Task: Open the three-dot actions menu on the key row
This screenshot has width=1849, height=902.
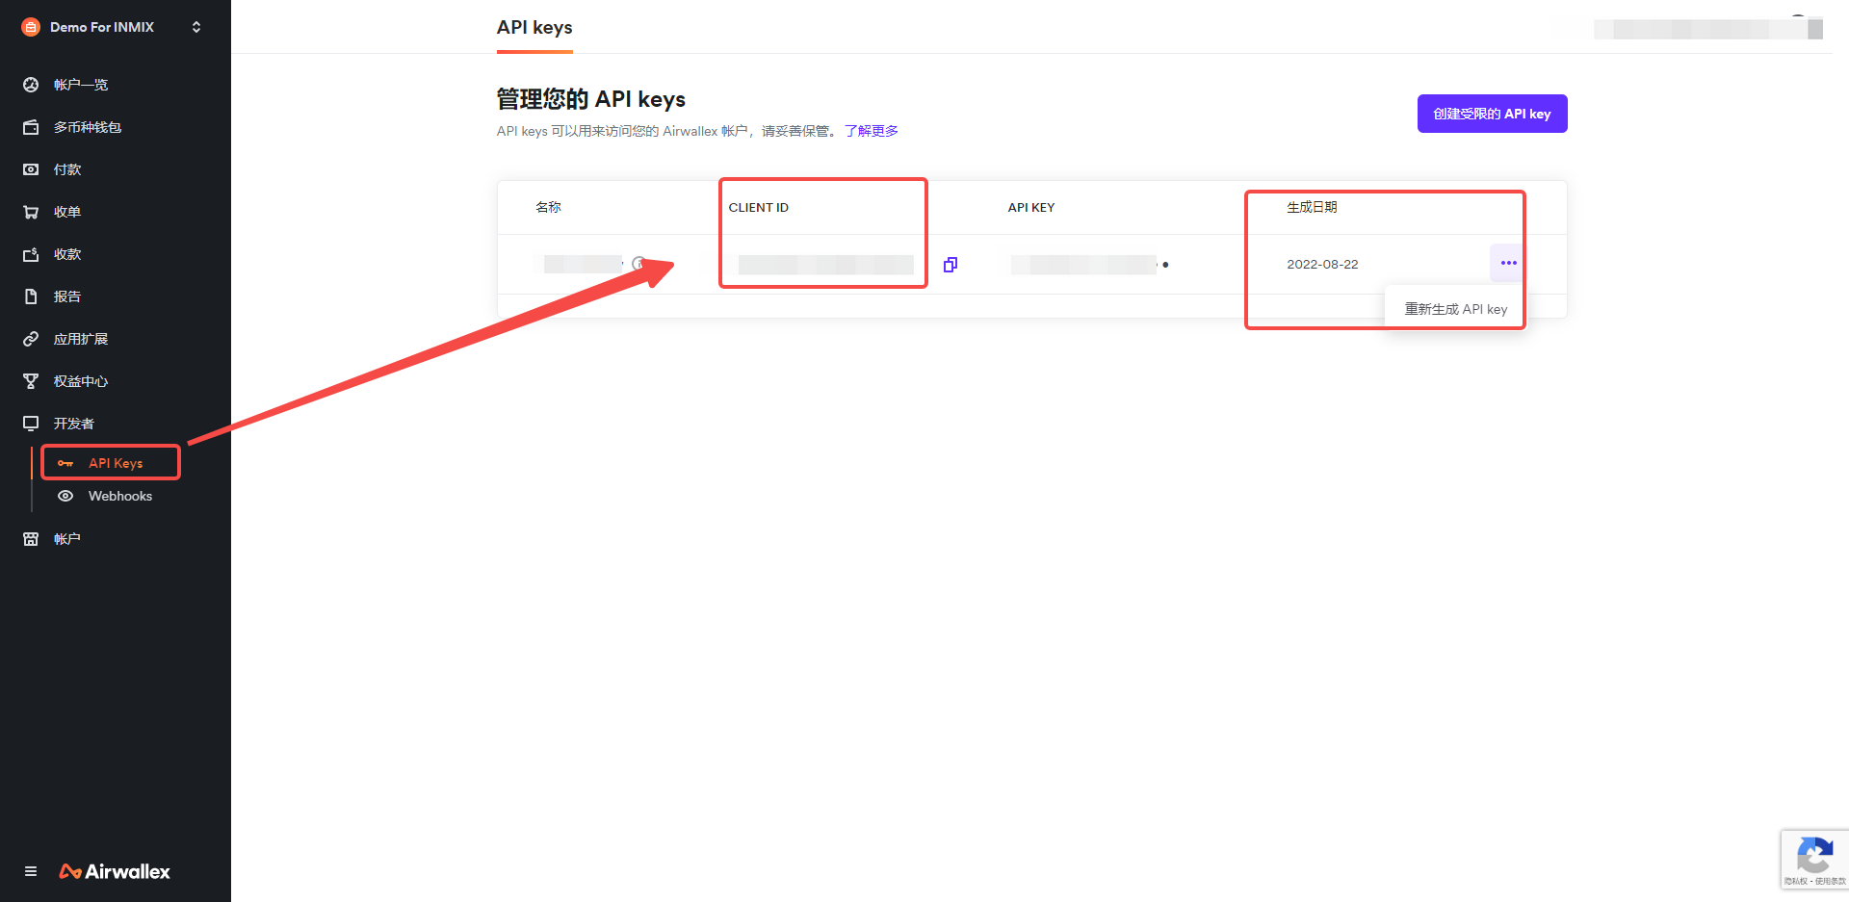Action: (1506, 262)
